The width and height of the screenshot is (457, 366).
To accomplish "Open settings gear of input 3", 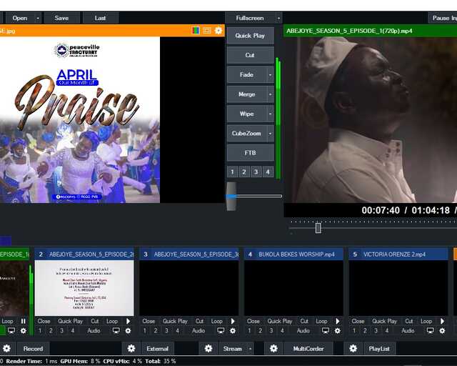I will tap(233, 331).
